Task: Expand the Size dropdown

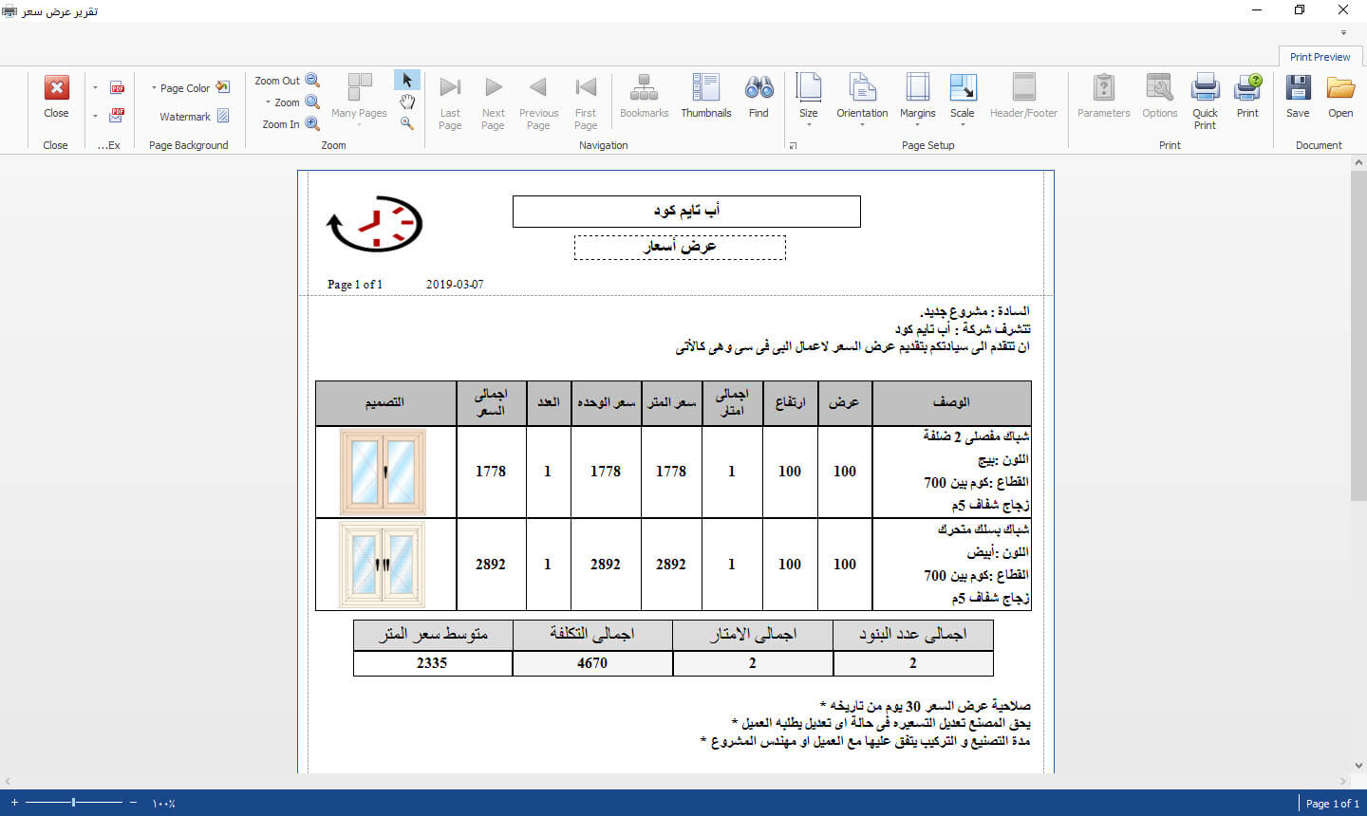Action: point(808,97)
